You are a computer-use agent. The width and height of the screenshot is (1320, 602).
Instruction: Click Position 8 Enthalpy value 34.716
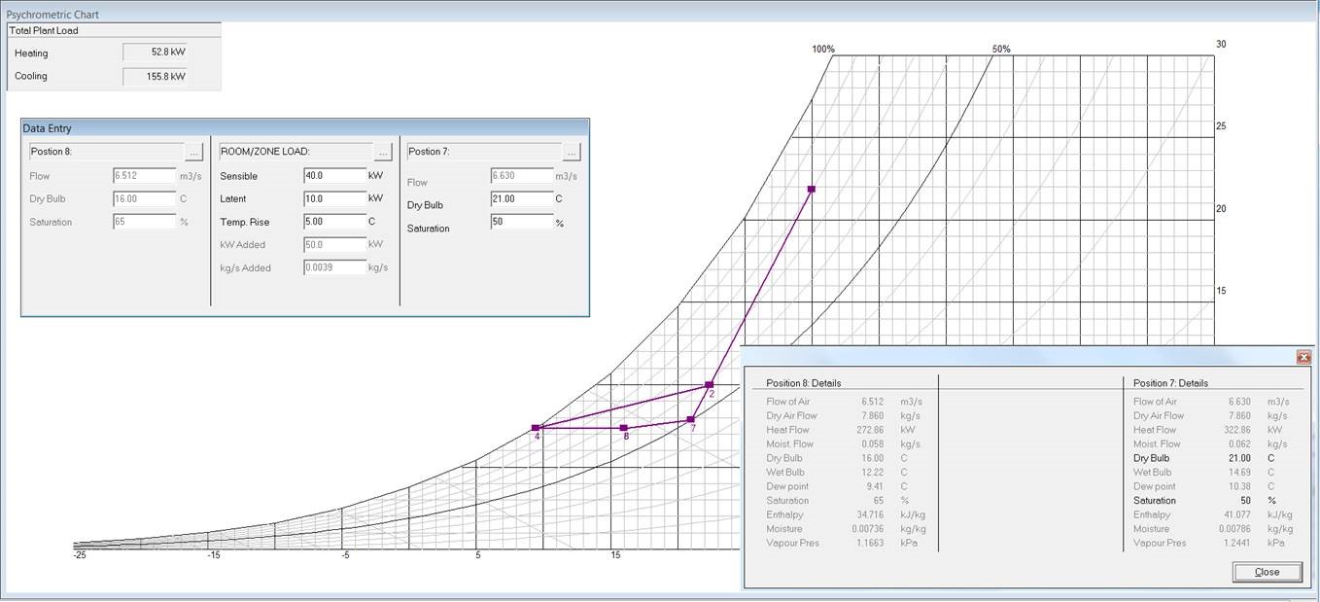point(872,514)
